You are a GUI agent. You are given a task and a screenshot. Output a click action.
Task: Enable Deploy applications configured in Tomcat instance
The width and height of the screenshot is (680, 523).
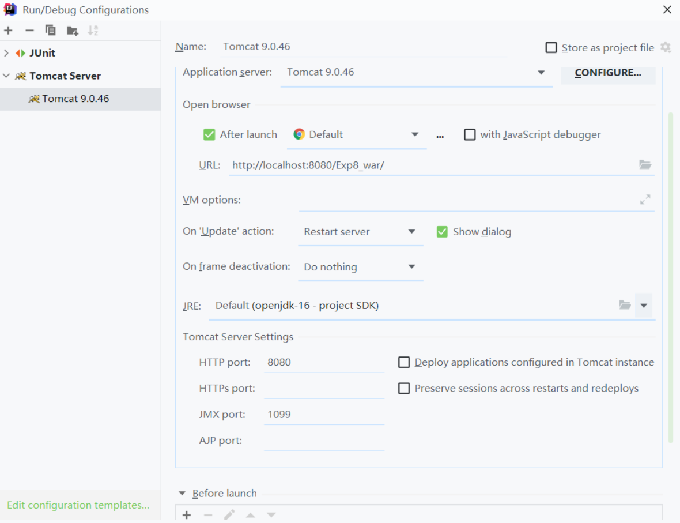point(404,362)
